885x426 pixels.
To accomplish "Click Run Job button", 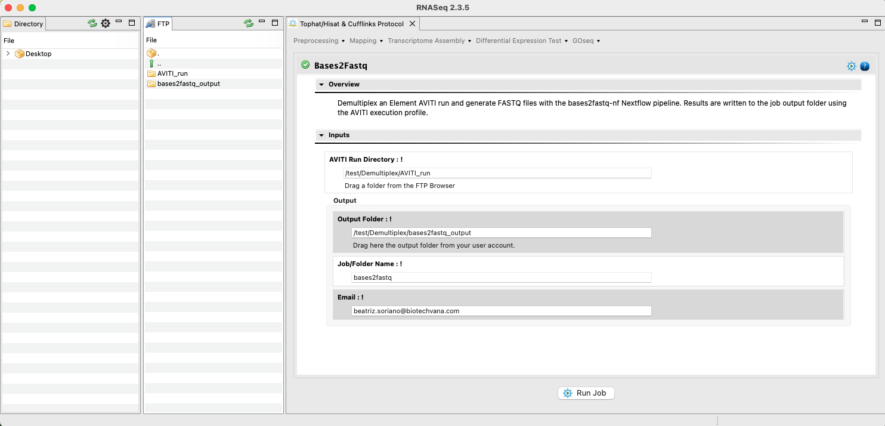I will tap(586, 393).
